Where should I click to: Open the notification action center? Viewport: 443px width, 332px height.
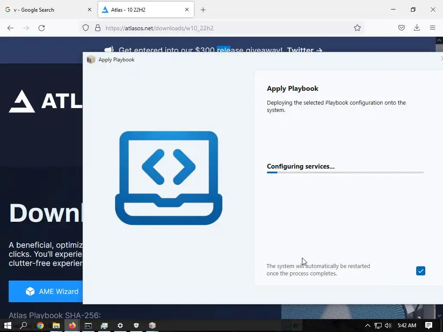pos(429,326)
